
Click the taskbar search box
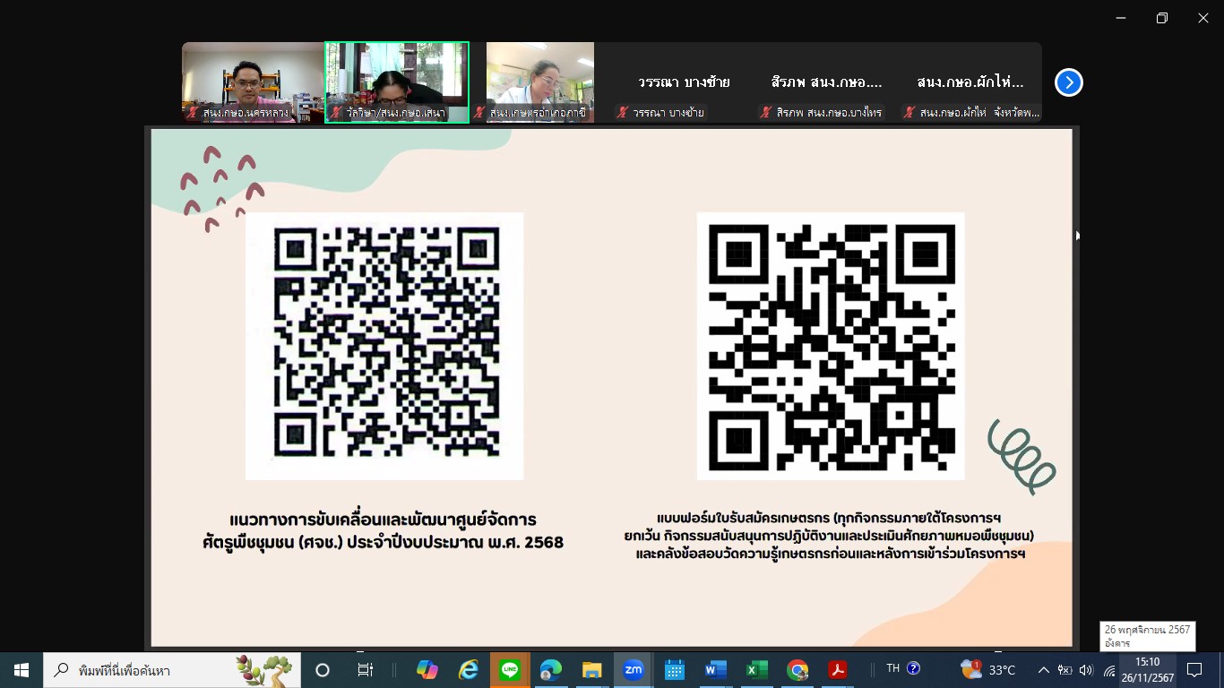point(172,670)
